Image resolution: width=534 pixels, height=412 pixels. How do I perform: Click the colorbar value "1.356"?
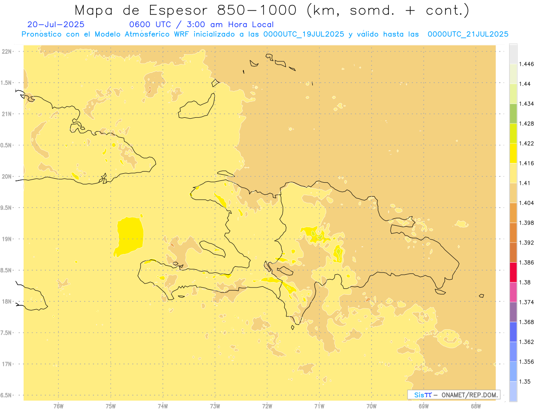click(526, 362)
